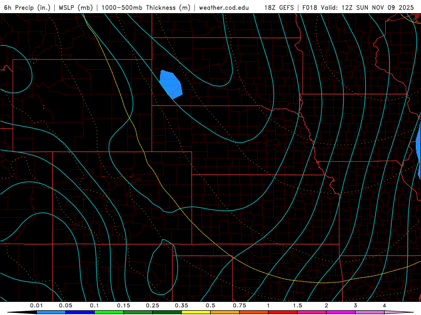Screen dimensions: 421x315
Task: Click the weather.cod.edu source text
Action: pos(224,7)
